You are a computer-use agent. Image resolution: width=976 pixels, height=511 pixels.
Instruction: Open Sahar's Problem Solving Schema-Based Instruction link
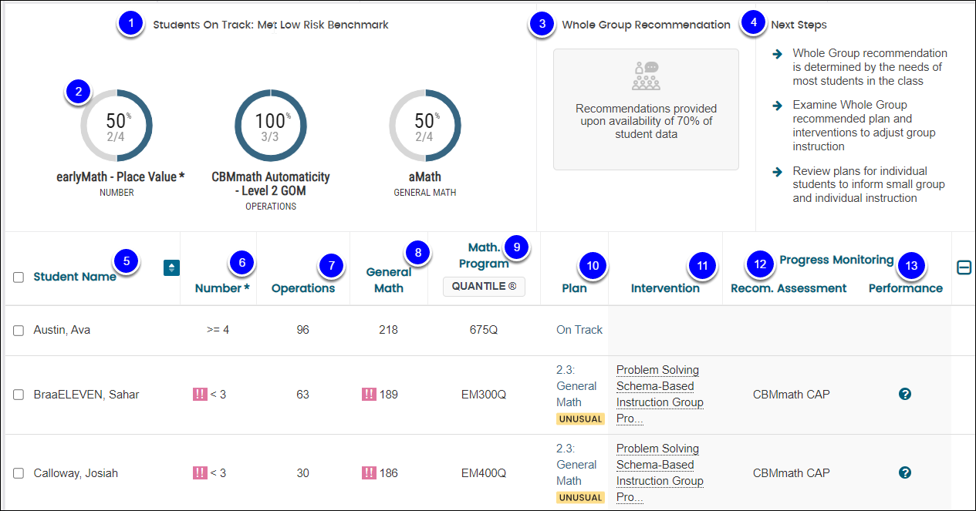[x=659, y=394]
